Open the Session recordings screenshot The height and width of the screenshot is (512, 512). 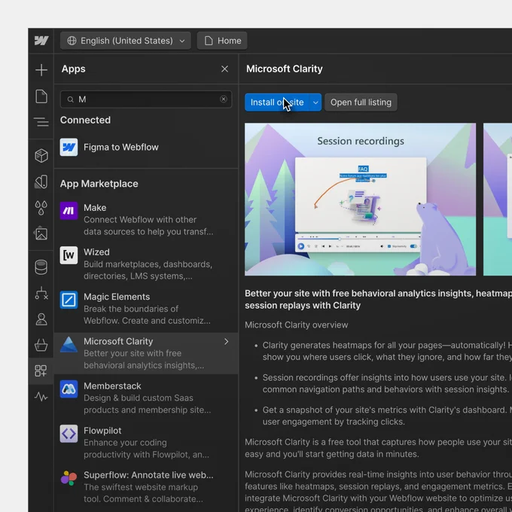pyautogui.click(x=360, y=200)
